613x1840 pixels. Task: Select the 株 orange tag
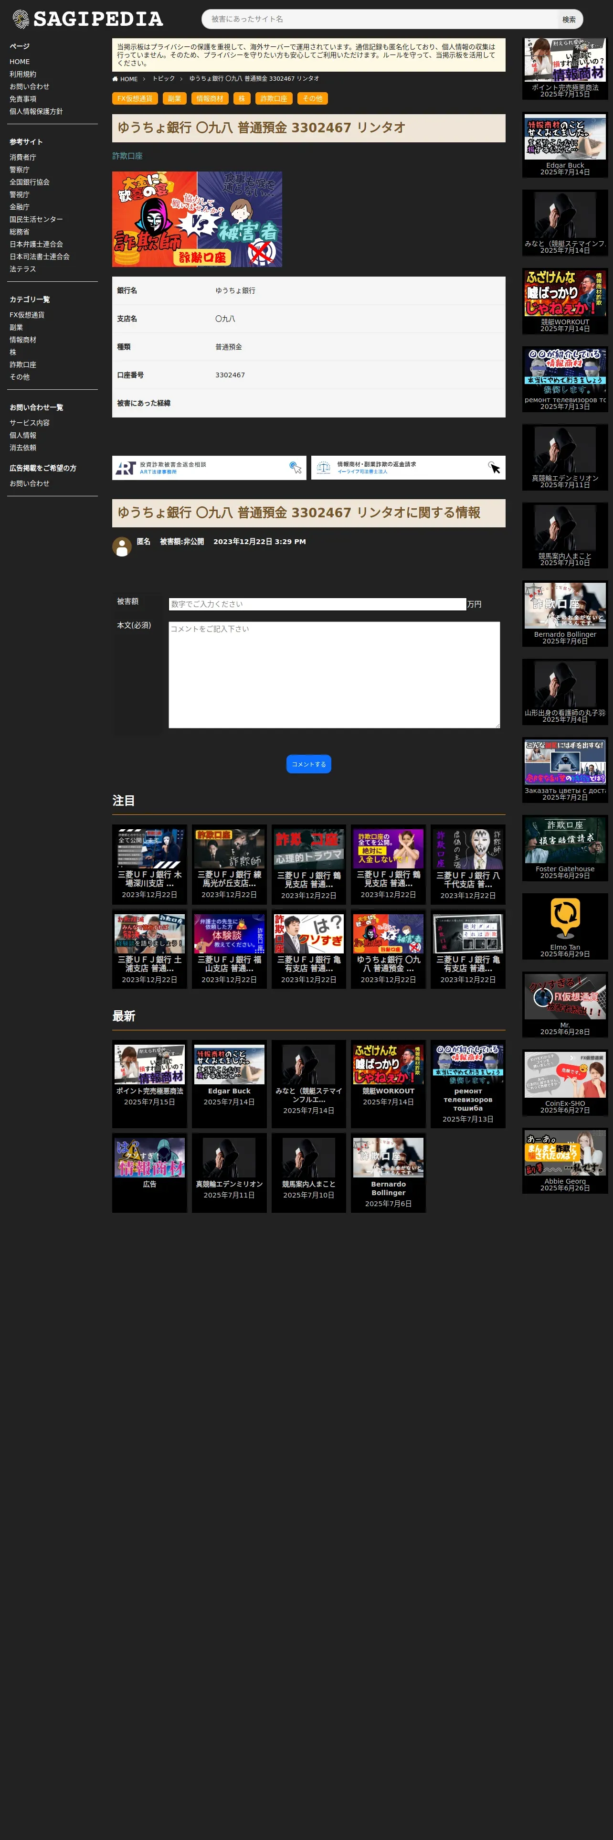click(x=242, y=98)
